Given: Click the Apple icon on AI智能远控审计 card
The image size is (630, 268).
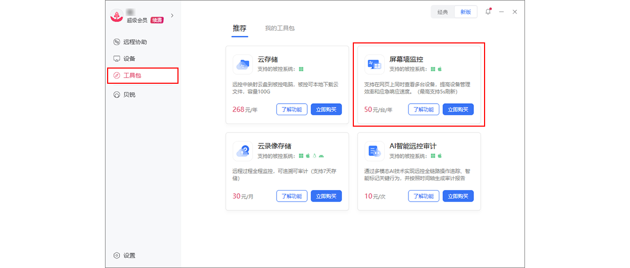Looking at the screenshot, I should point(440,156).
